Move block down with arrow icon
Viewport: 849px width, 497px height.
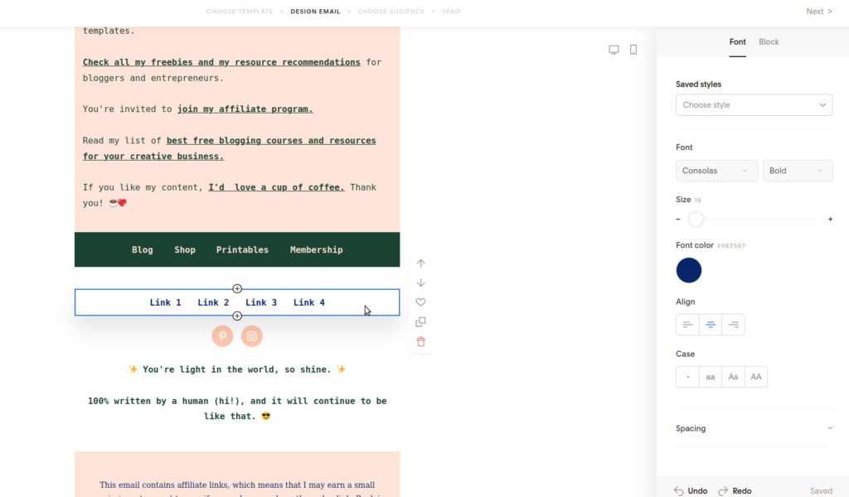pyautogui.click(x=420, y=282)
